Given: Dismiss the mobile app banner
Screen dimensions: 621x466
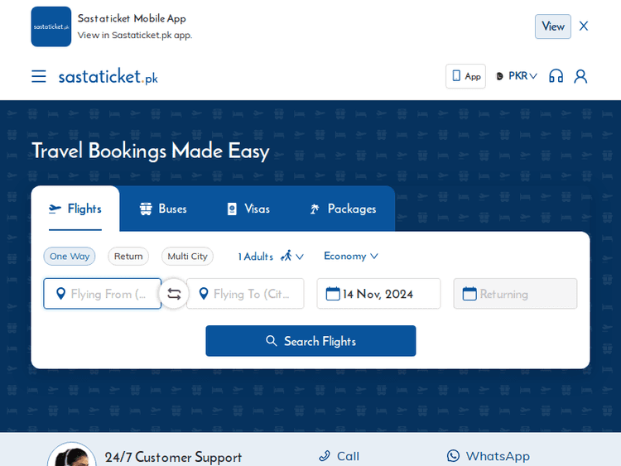Looking at the screenshot, I should click(584, 26).
